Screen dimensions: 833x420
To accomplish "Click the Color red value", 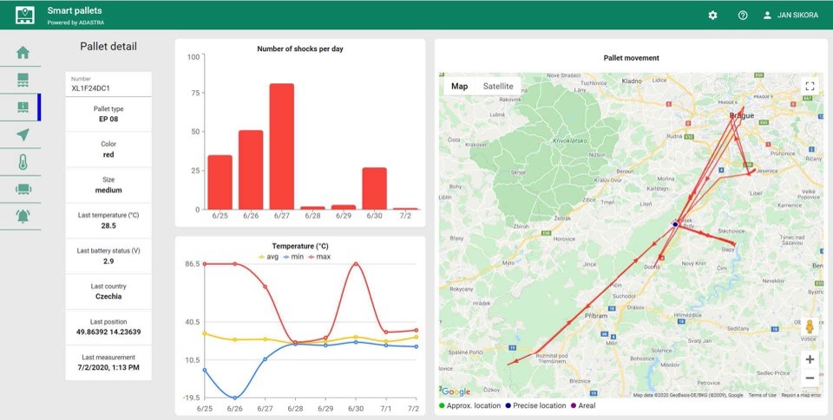I will click(108, 154).
